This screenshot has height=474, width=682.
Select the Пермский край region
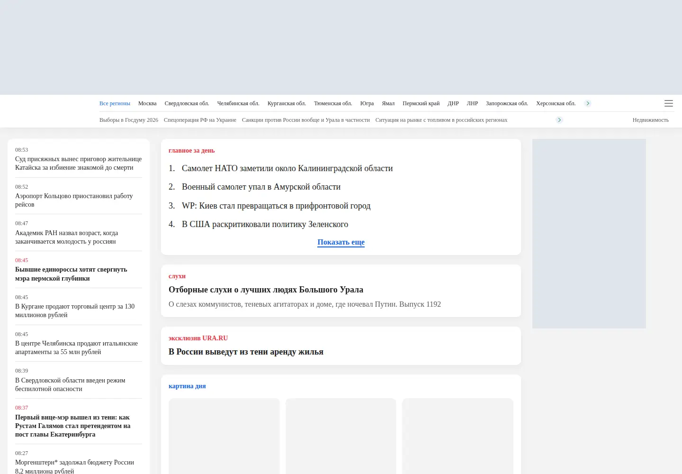point(421,103)
